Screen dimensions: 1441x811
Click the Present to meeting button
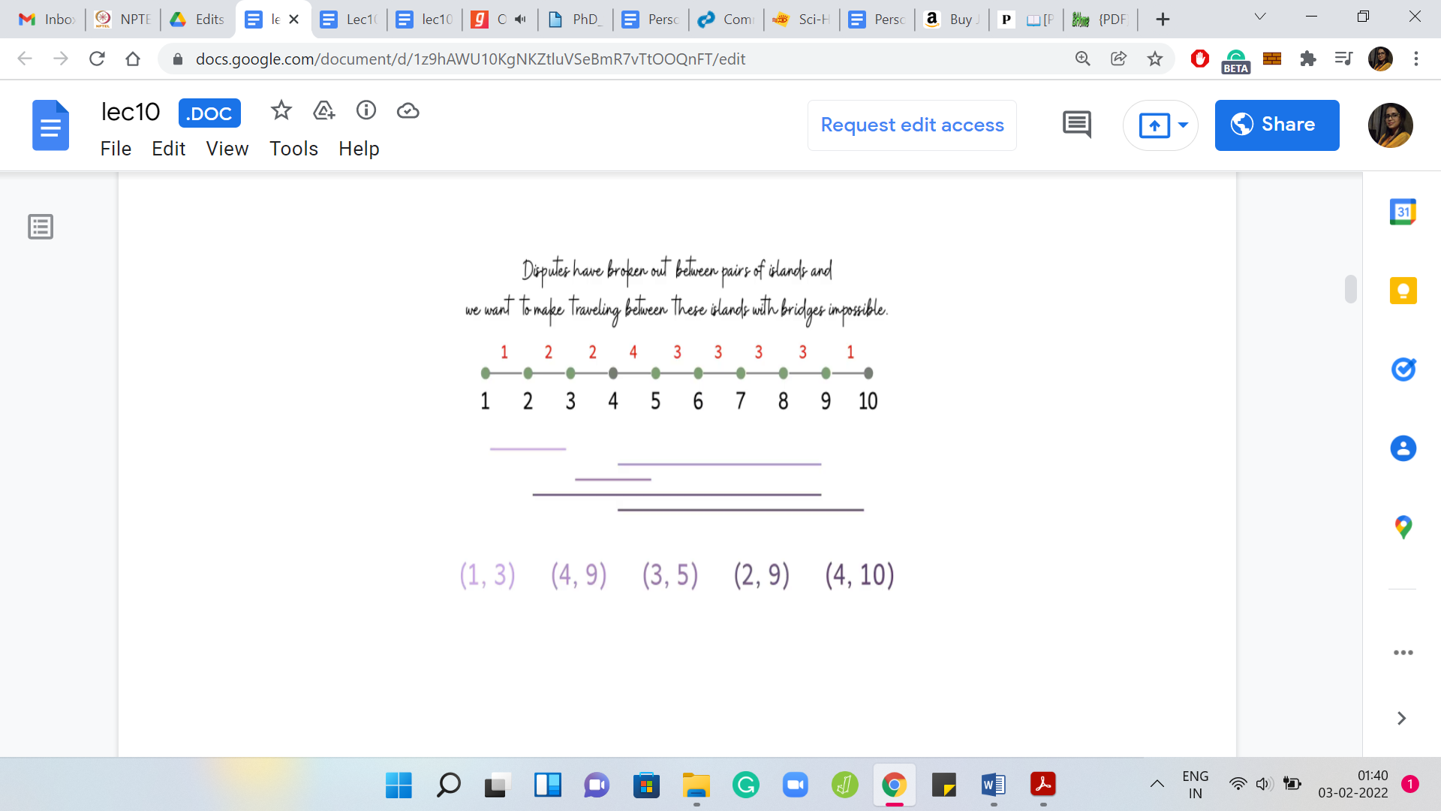1154,125
